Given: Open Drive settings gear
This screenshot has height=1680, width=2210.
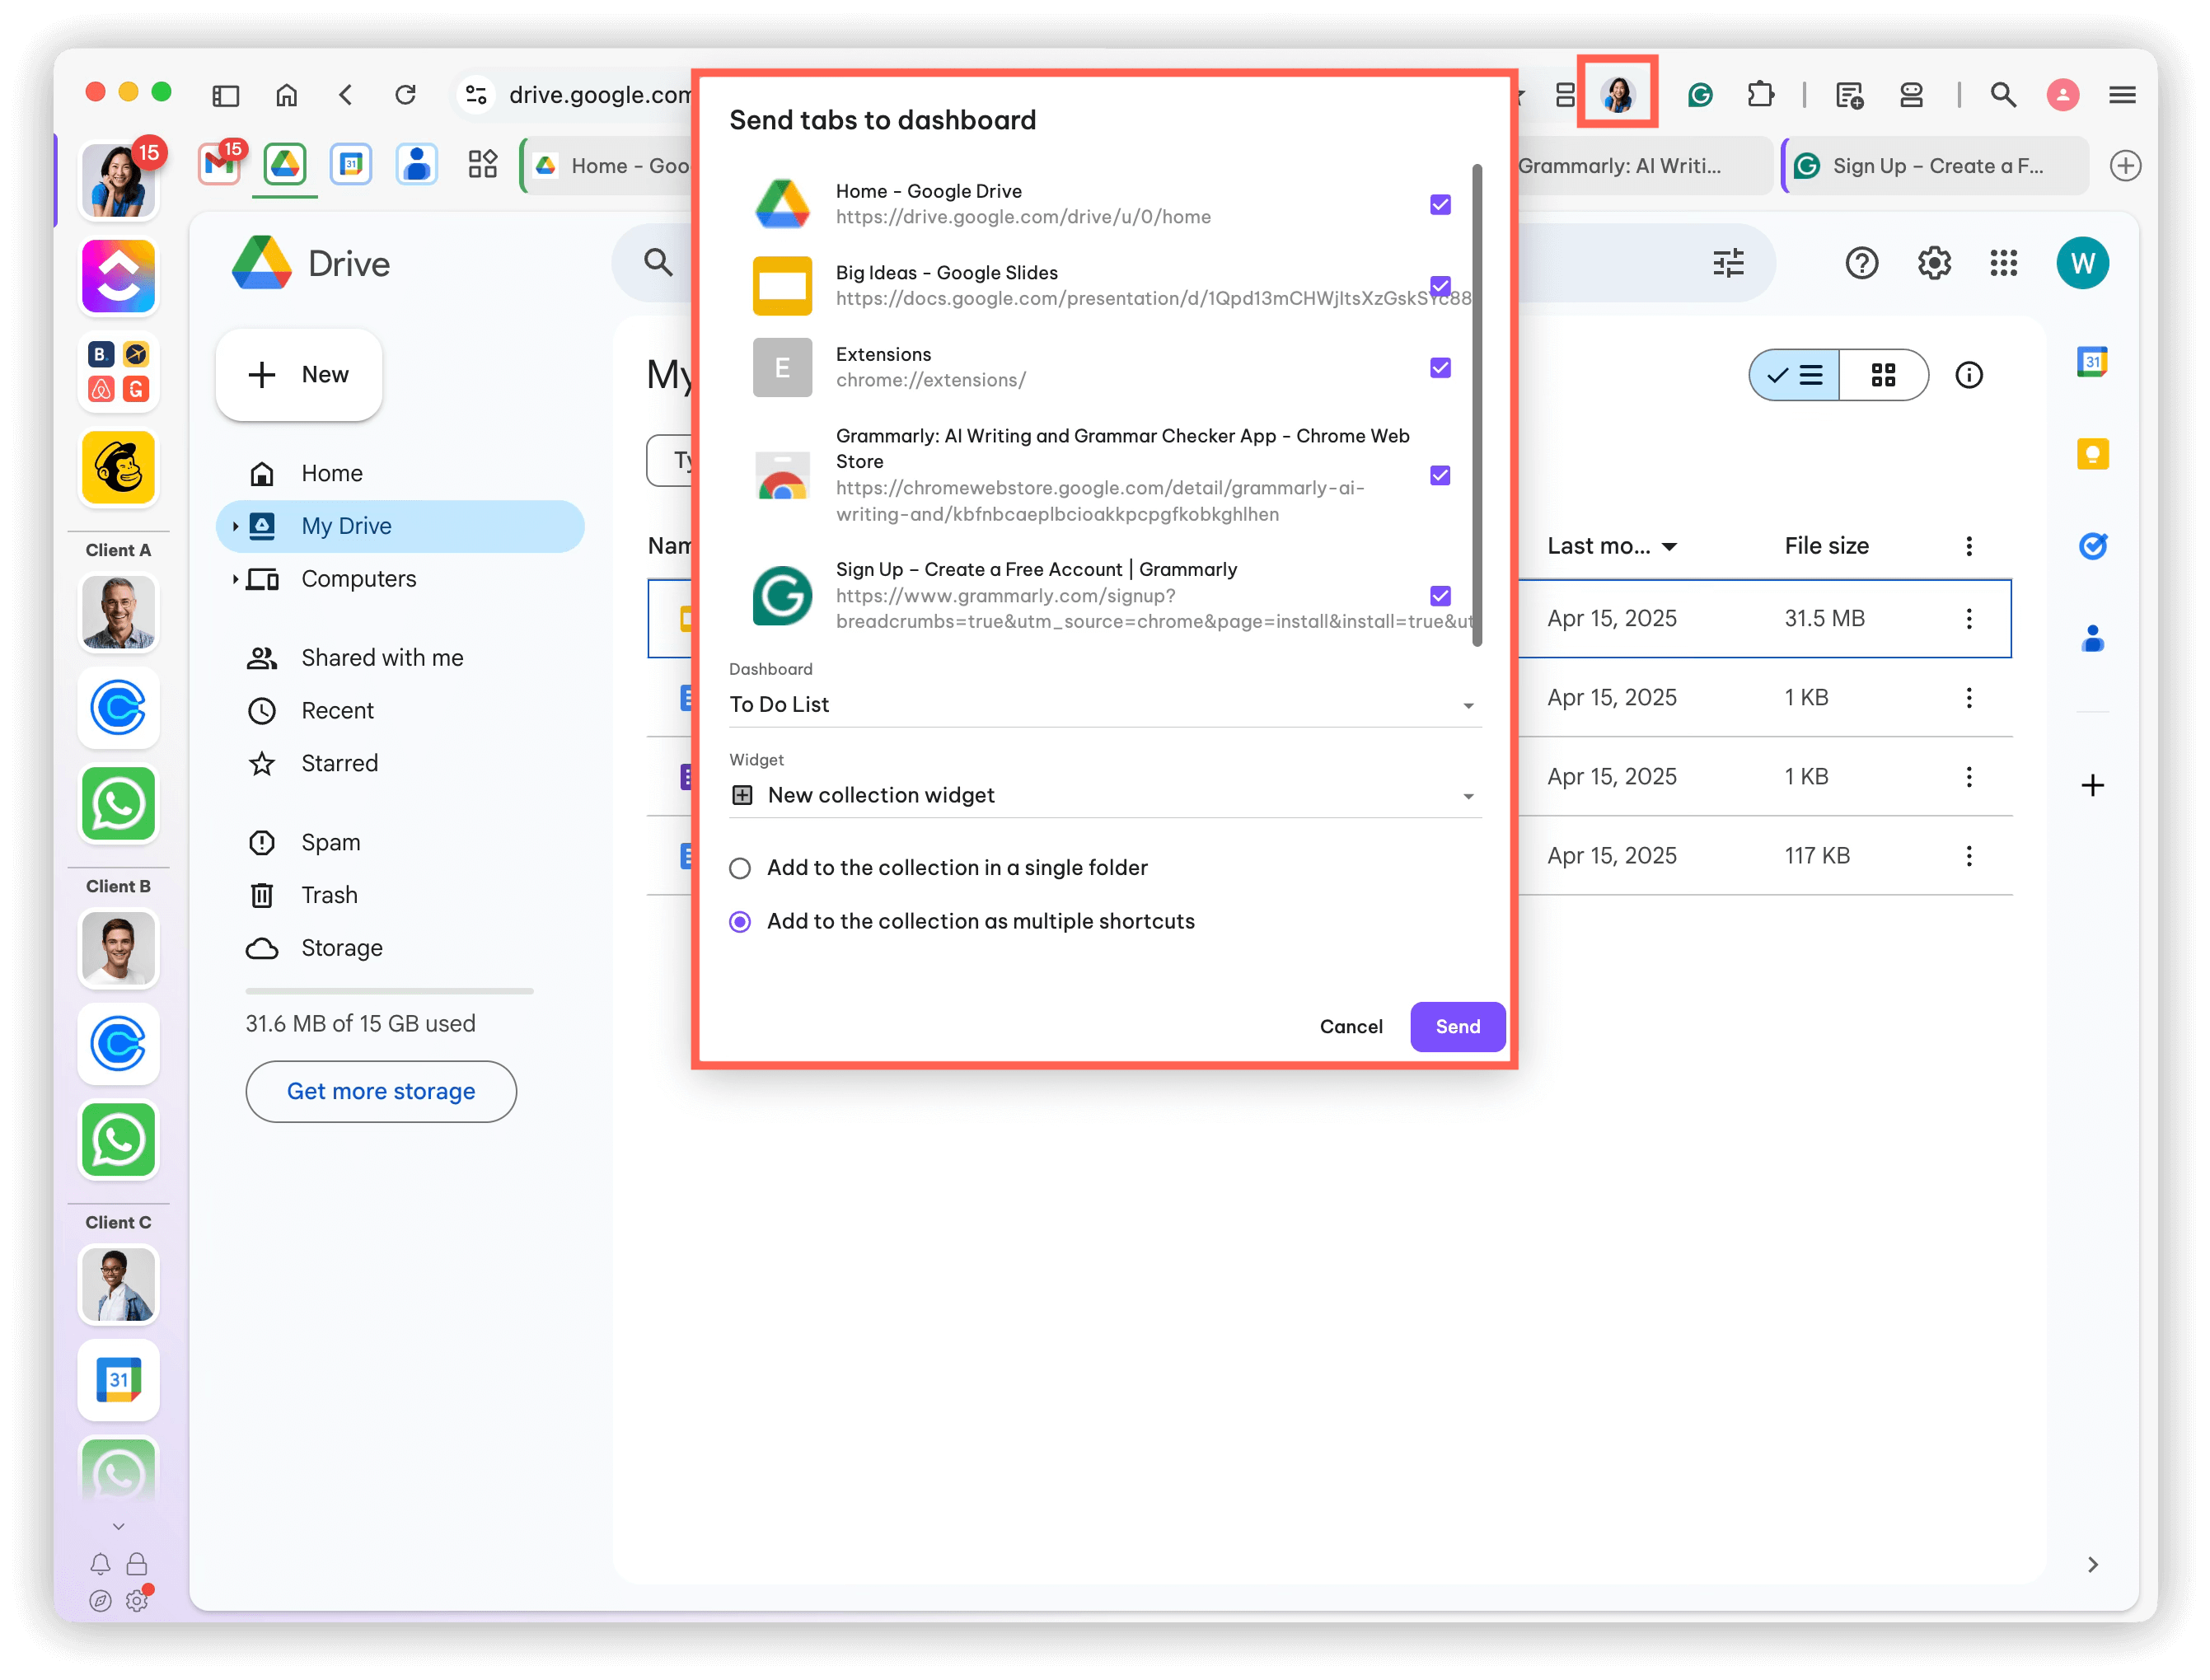Looking at the screenshot, I should [1933, 263].
